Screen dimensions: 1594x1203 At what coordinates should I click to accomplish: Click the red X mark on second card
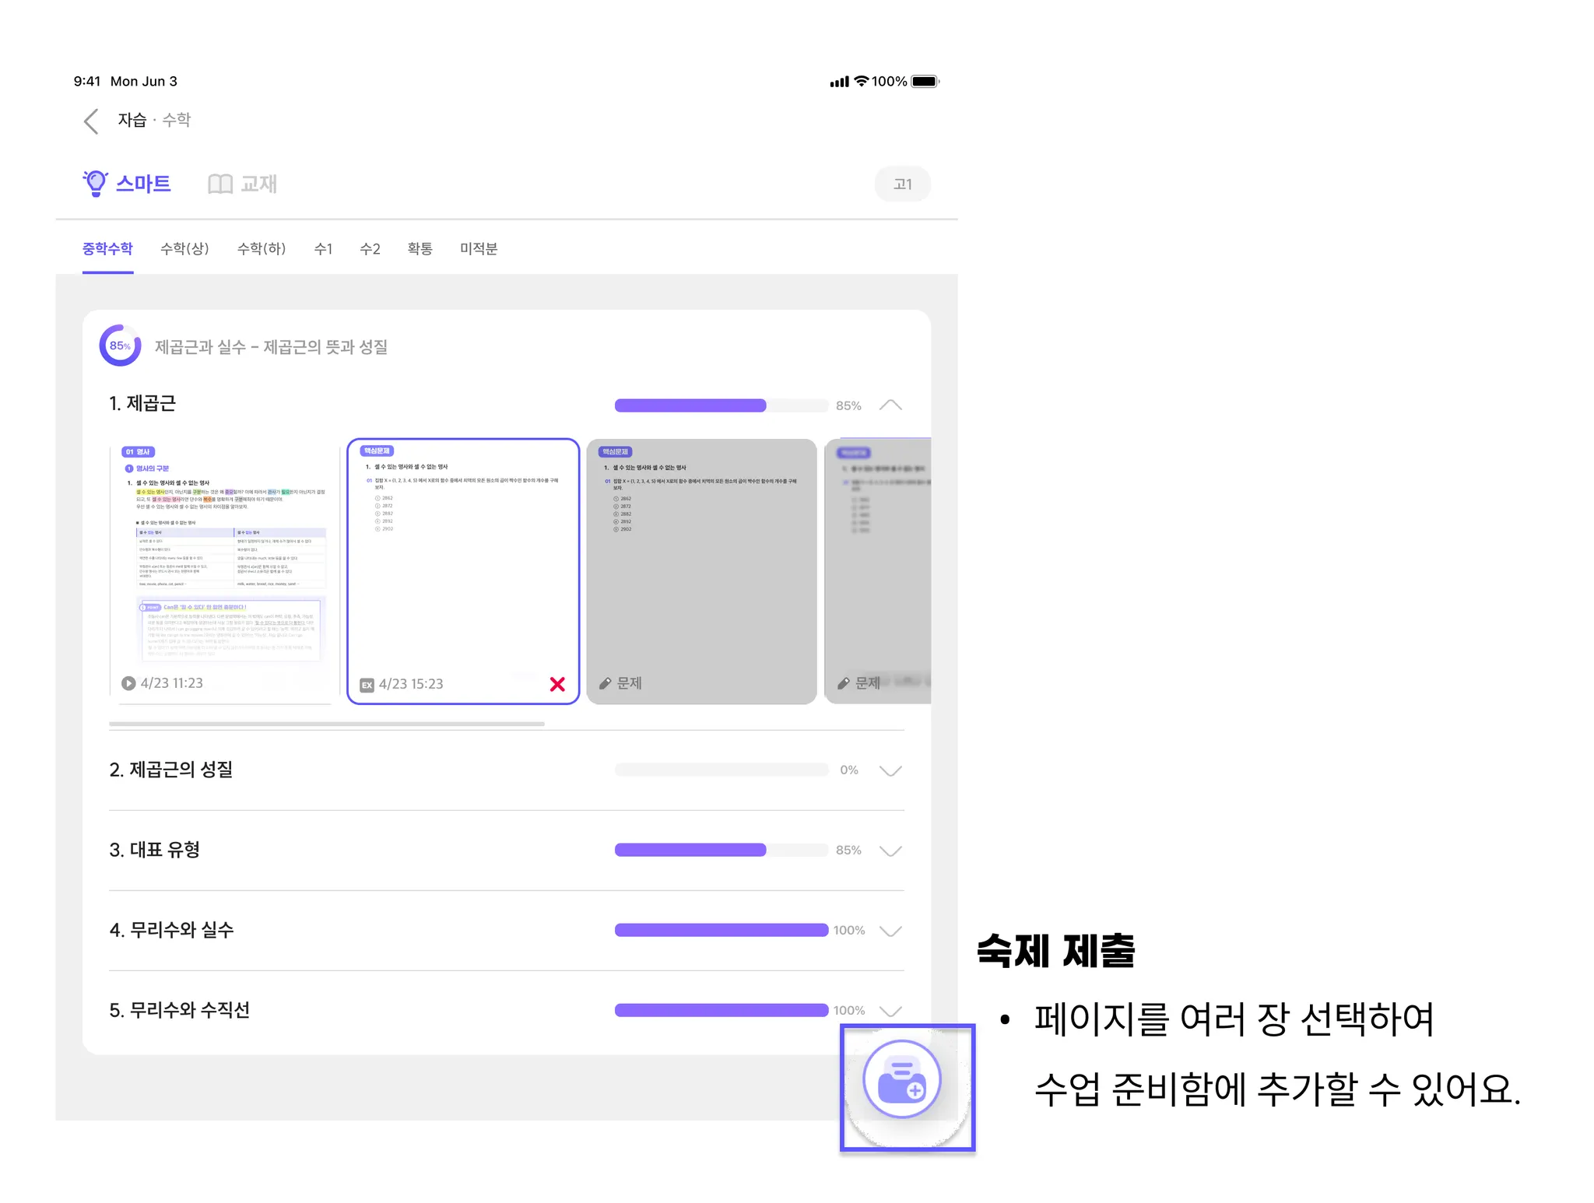(557, 684)
